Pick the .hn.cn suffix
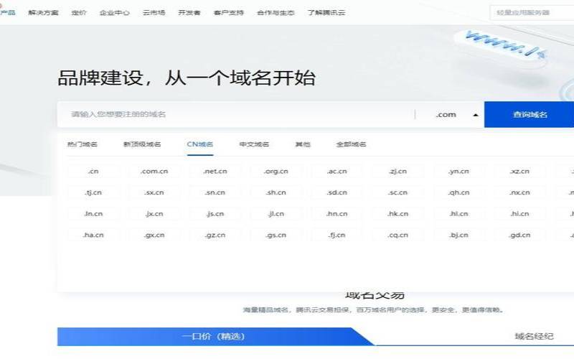The image size is (574, 359). point(337,213)
